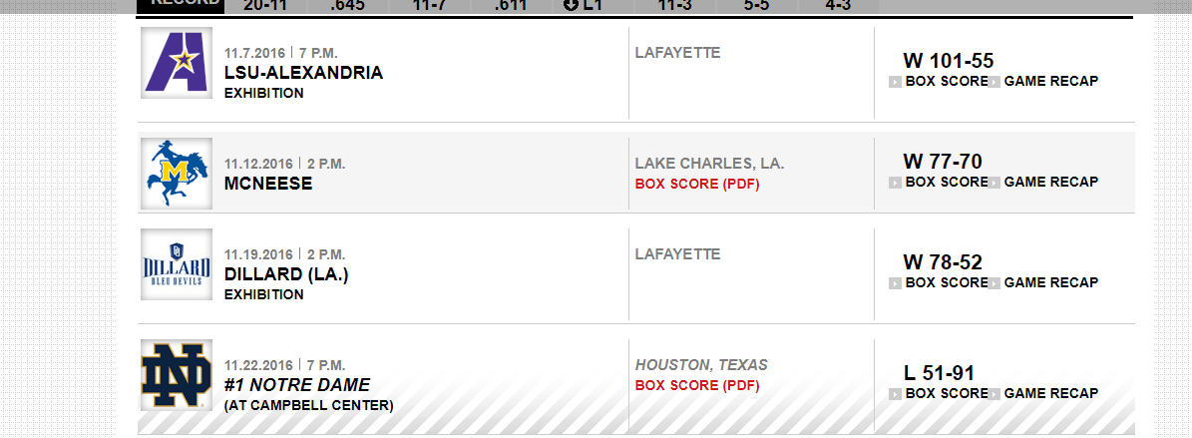The image size is (1192, 438).
Task: Read Game Recap for McNeese game
Action: coord(1050,183)
